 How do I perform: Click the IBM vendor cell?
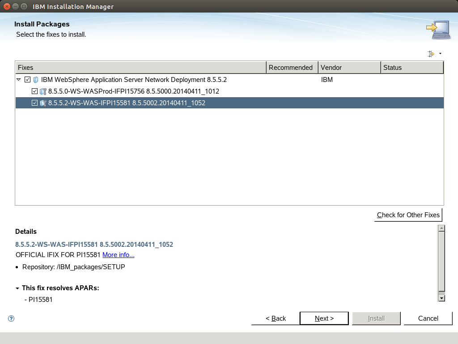pyautogui.click(x=327, y=80)
